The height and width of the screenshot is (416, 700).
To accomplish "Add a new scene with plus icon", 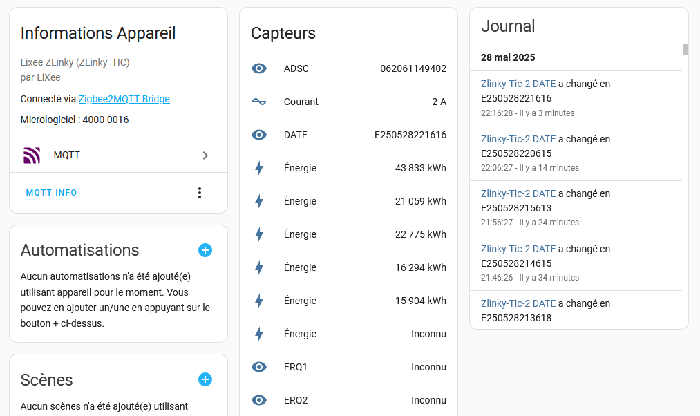I will tap(205, 380).
